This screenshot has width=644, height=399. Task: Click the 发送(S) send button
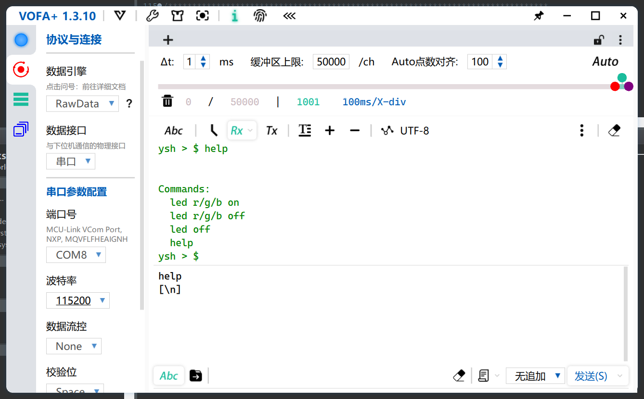coord(591,376)
